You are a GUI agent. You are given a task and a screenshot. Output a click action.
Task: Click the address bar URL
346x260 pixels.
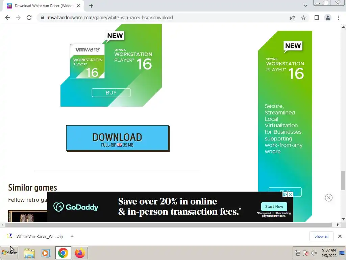coord(110,18)
